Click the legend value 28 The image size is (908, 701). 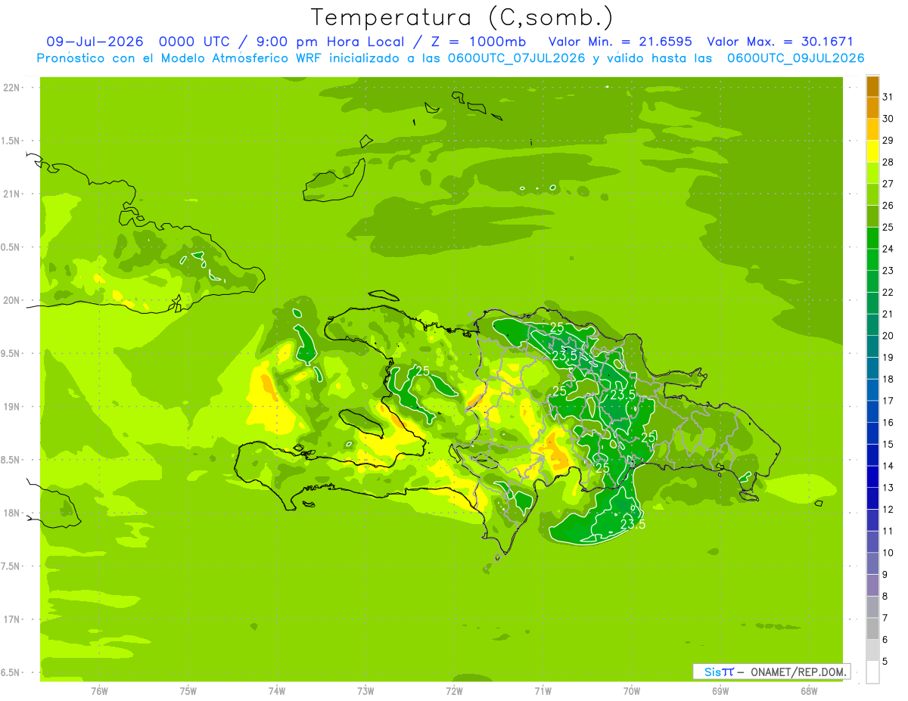[888, 162]
